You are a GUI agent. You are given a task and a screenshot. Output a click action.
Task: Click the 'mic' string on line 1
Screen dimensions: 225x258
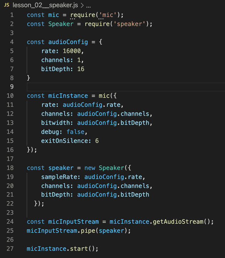coord(108,15)
